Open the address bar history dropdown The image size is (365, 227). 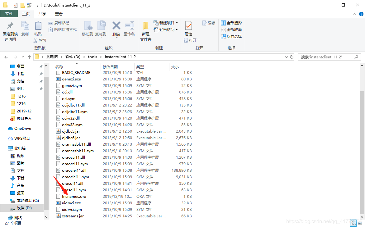[286, 57]
